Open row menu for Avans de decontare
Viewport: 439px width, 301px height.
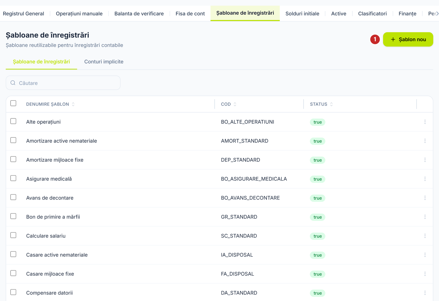click(x=425, y=198)
